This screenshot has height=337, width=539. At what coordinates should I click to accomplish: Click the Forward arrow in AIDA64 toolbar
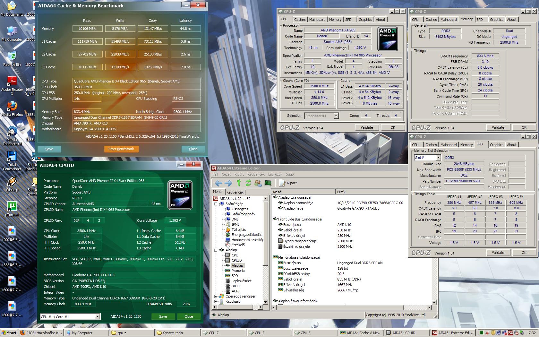tap(228, 183)
